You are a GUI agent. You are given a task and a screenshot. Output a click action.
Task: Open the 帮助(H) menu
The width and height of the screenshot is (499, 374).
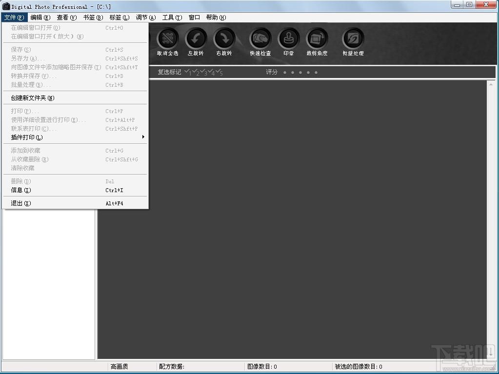216,18
